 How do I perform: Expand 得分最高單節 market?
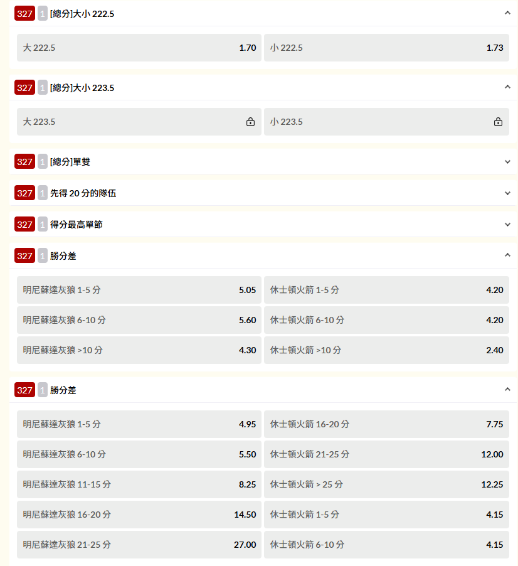507,225
